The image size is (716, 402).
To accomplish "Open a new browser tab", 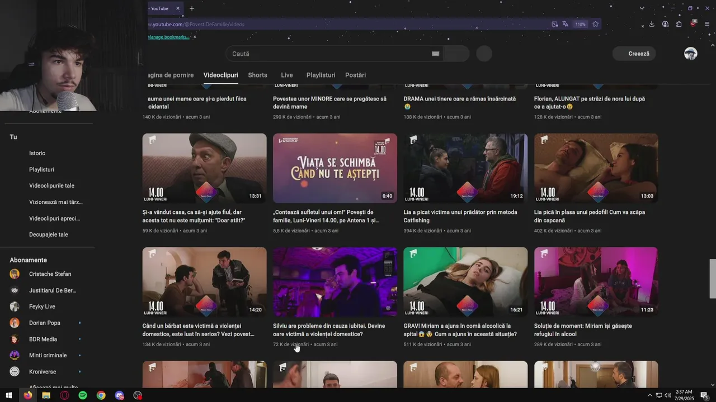I will (192, 8).
